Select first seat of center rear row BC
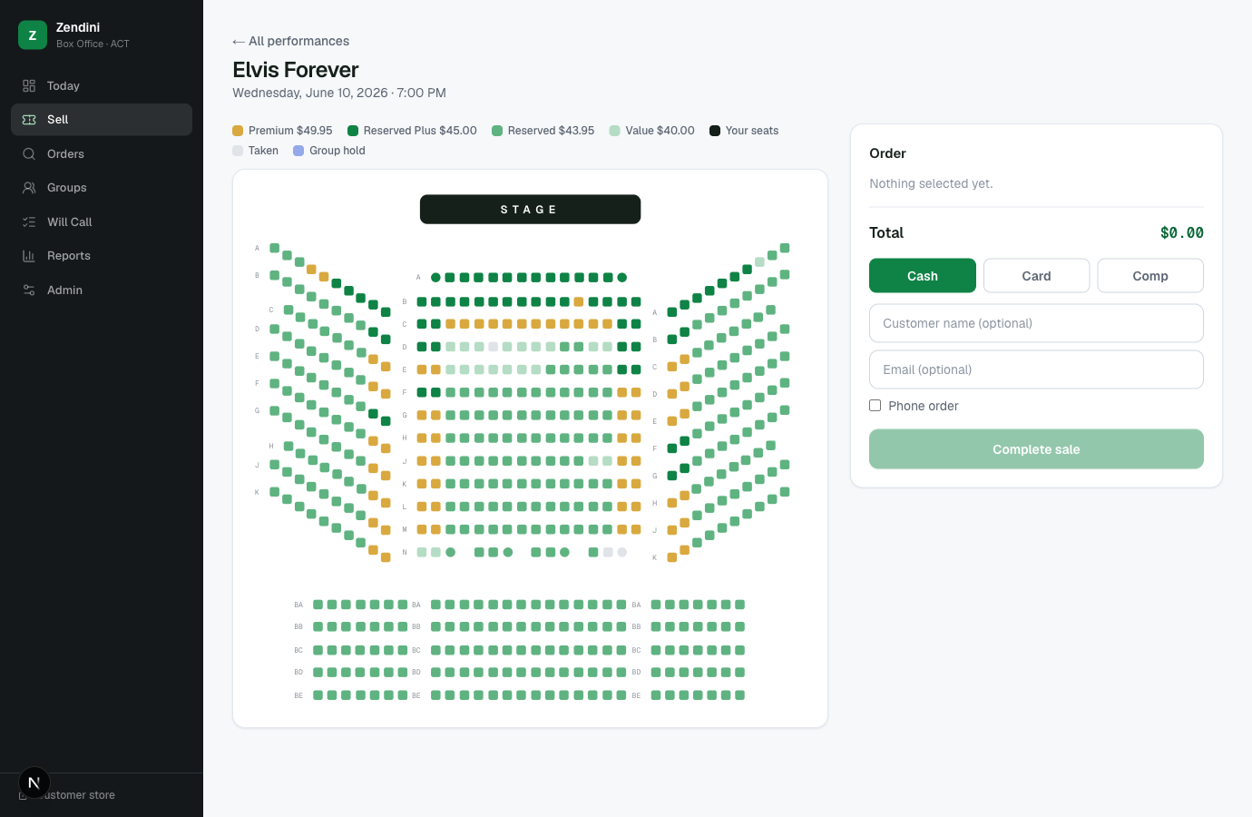This screenshot has height=817, width=1252. click(435, 650)
